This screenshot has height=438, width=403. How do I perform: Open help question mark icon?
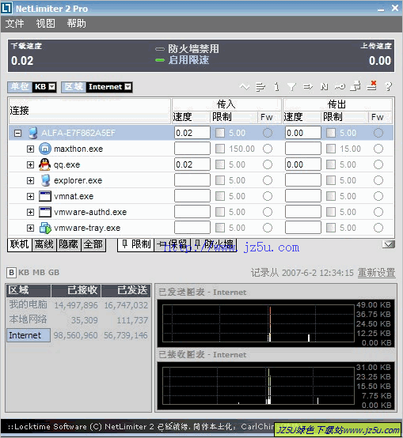[x=389, y=87]
